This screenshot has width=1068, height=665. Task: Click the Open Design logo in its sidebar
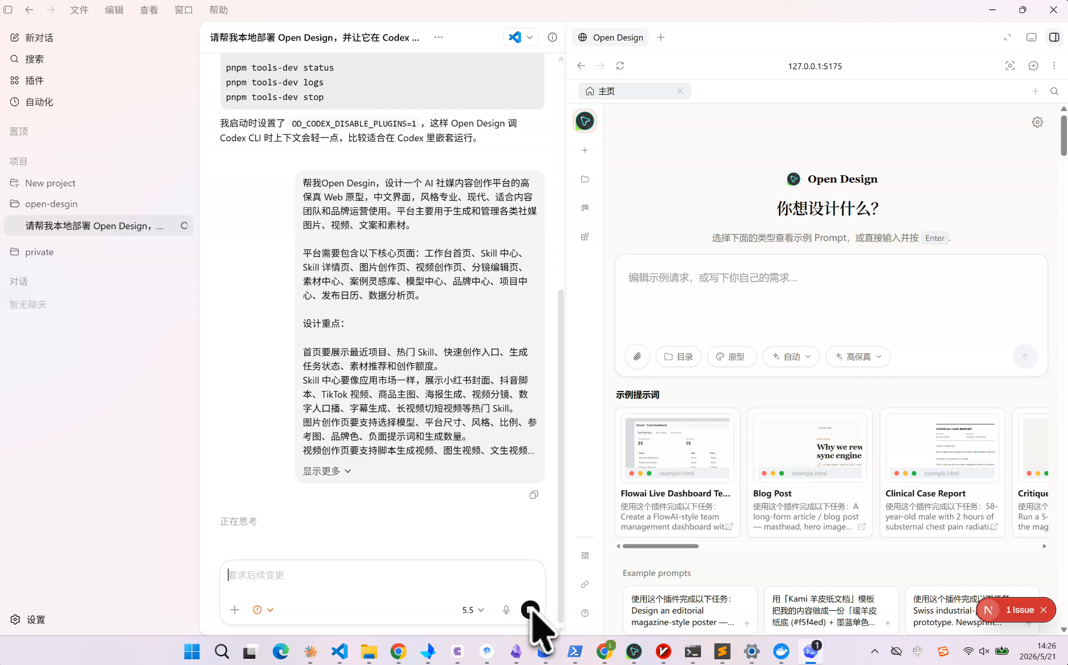585,120
